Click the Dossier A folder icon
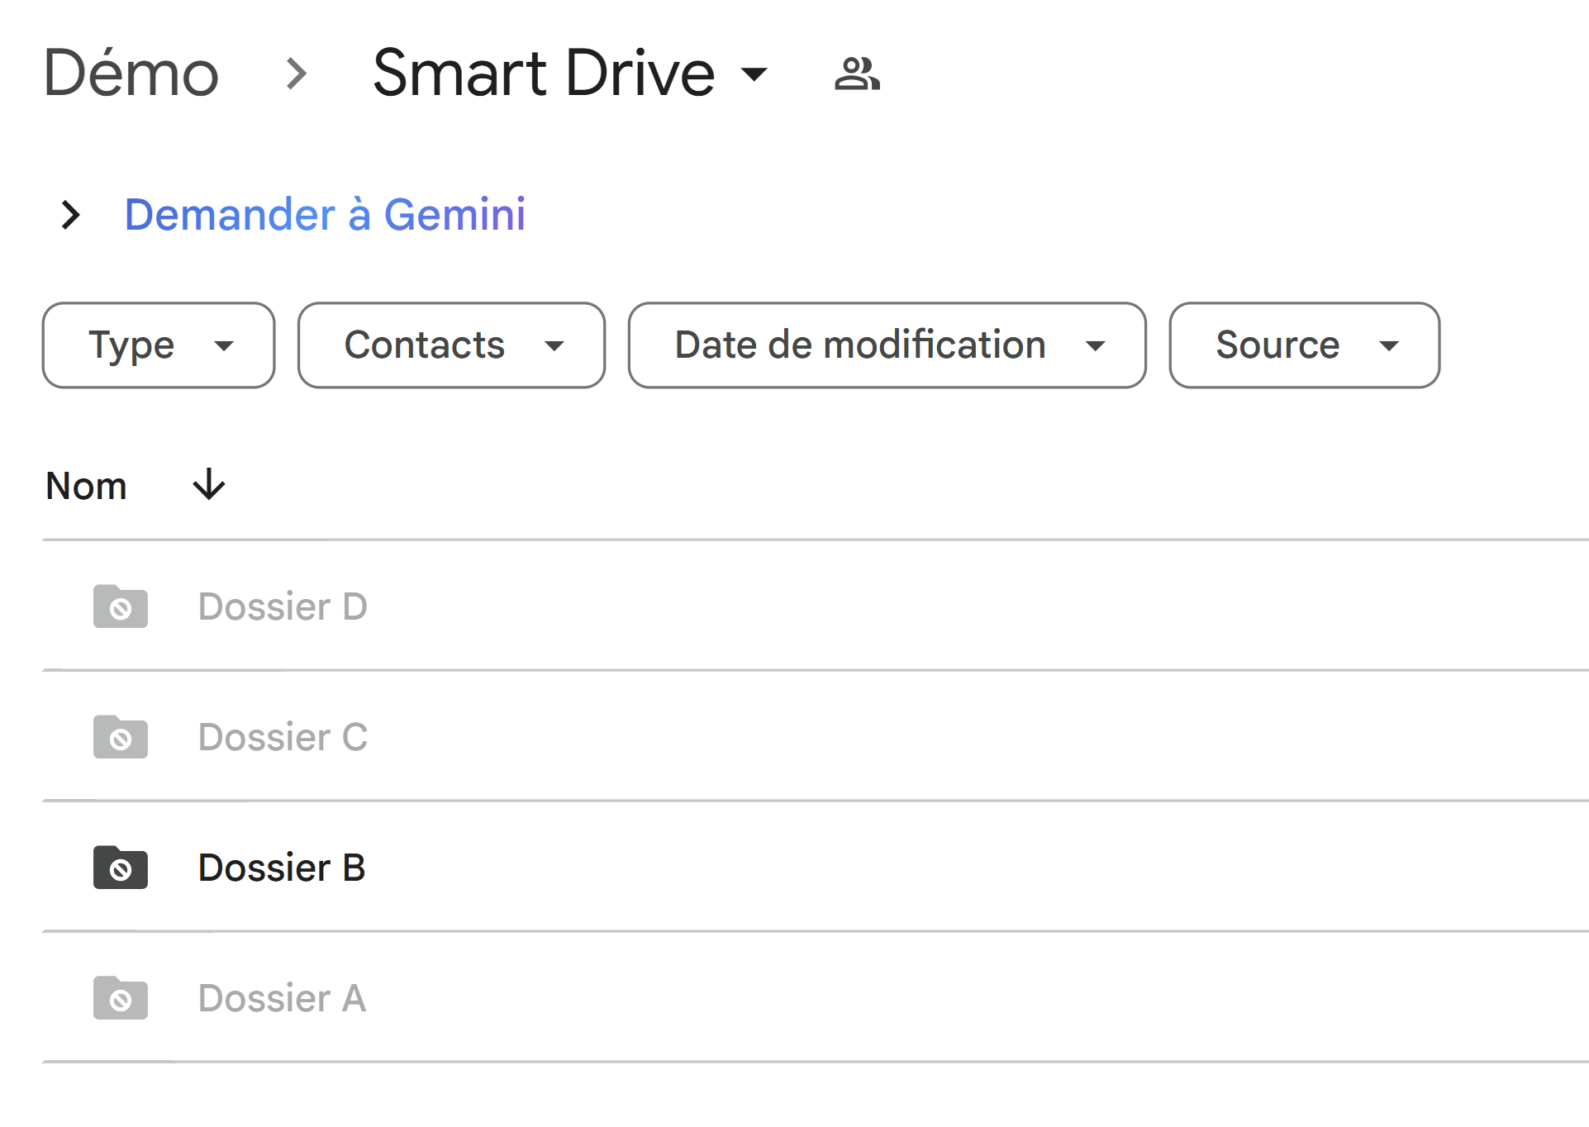Viewport: 1589px width, 1127px height. pos(121,998)
